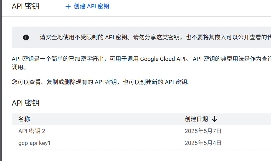The image size is (271, 161).
Task: Click the sort direction indicator in the table header
Action: pos(214,119)
